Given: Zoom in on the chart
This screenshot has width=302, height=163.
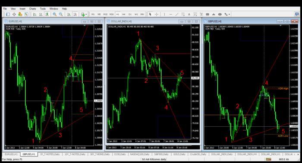Looking at the screenshot, I should click(55, 14).
